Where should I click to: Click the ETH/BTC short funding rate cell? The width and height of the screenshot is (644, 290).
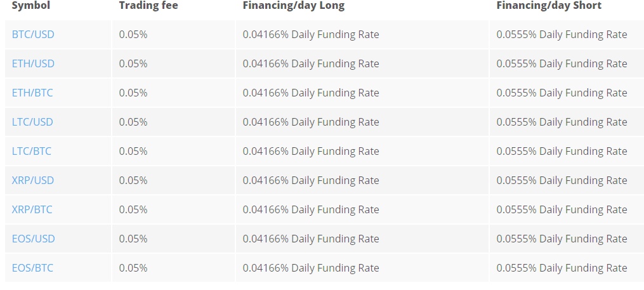click(x=562, y=93)
